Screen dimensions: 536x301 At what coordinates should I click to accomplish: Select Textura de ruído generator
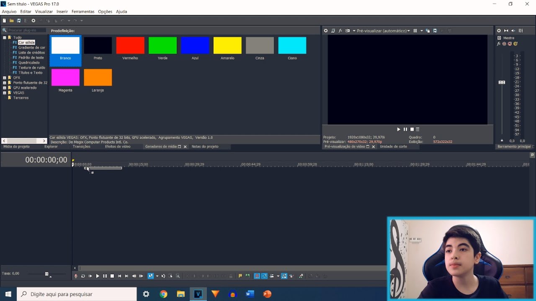tap(31, 68)
